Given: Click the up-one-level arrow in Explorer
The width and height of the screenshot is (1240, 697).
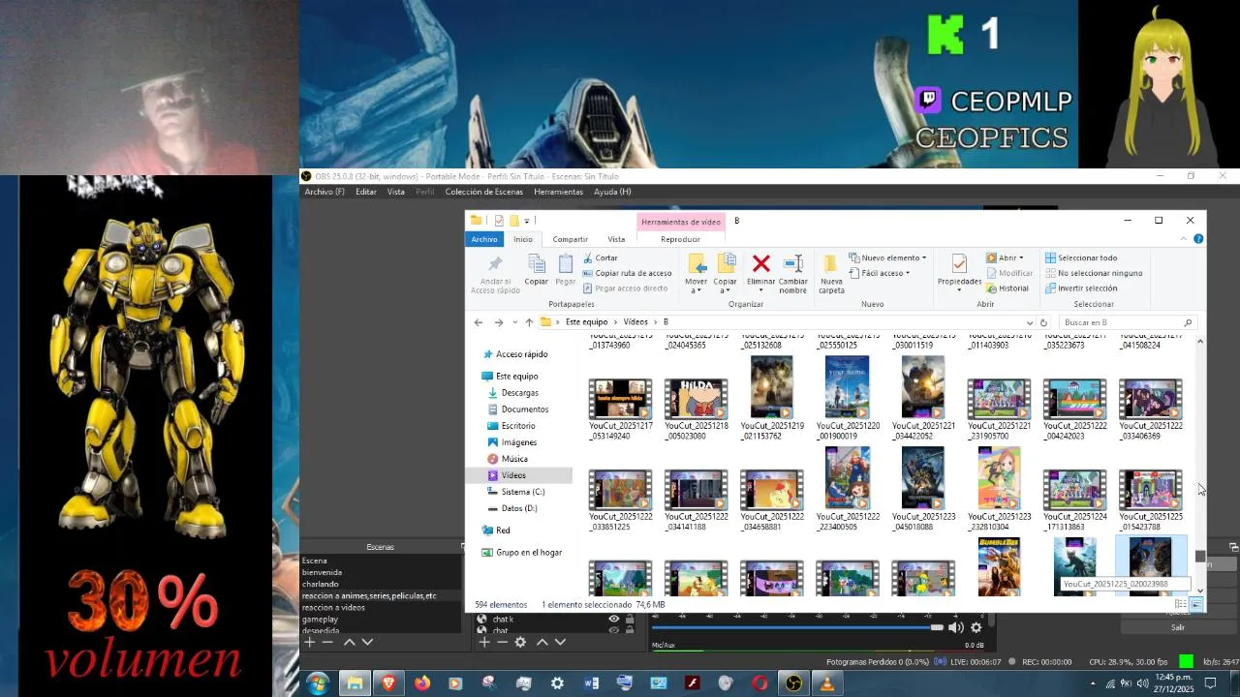Looking at the screenshot, I should [x=529, y=322].
